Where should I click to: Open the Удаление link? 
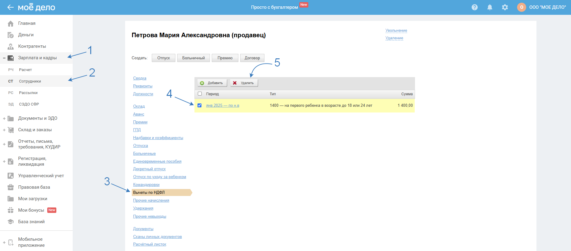pos(394,38)
